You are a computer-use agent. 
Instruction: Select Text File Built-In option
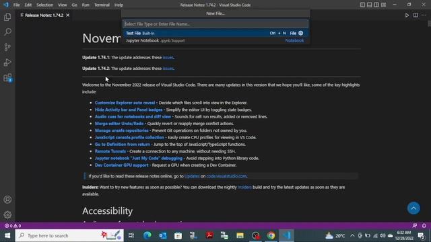(x=215, y=33)
